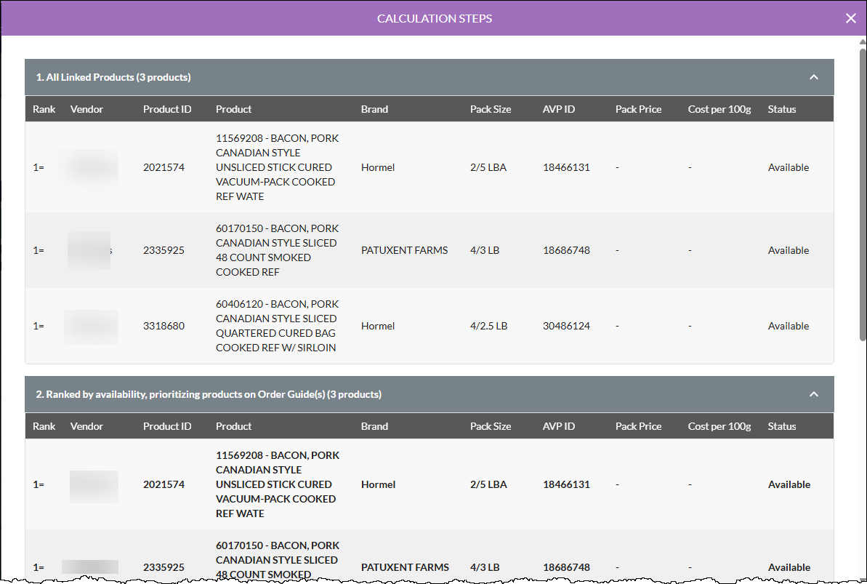Click bold product 2021574 in ranked table
Image resolution: width=867 pixels, height=584 pixels.
164,484
